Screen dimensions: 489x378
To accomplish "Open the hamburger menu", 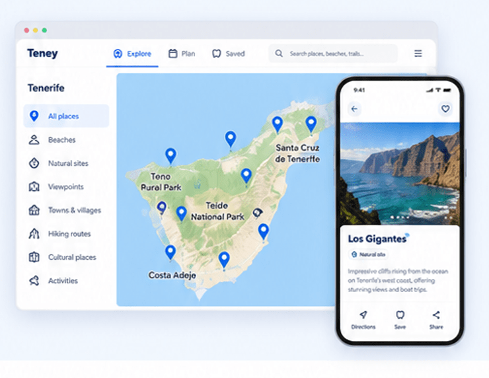I will (418, 54).
